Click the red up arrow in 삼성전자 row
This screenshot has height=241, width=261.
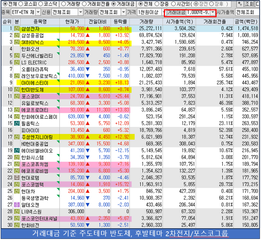coord(87,29)
